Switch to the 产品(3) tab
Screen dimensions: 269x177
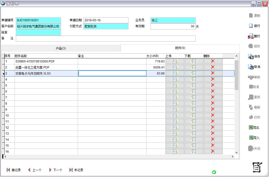coord(61,48)
